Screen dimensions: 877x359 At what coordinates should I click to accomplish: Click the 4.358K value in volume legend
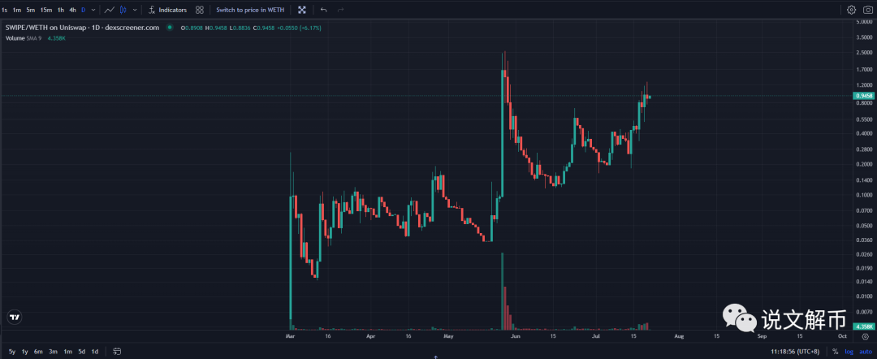(58, 38)
